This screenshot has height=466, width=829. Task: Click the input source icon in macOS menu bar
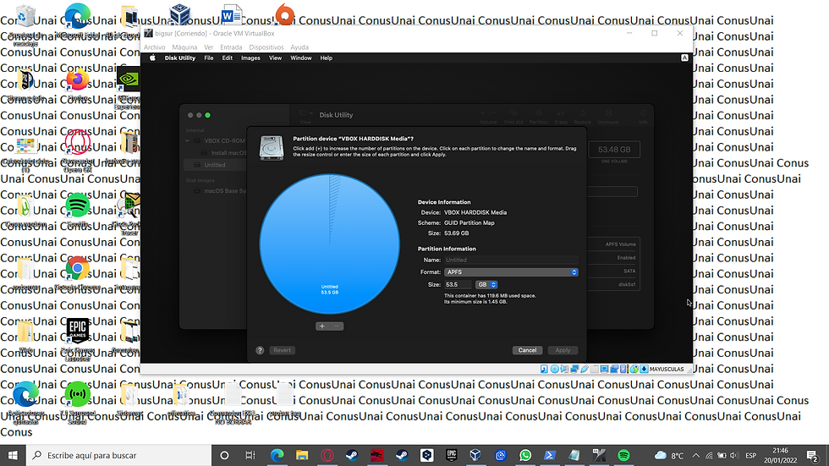click(x=684, y=58)
